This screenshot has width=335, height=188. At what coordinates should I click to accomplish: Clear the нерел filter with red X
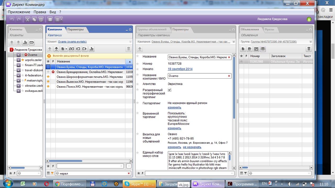click(x=129, y=173)
